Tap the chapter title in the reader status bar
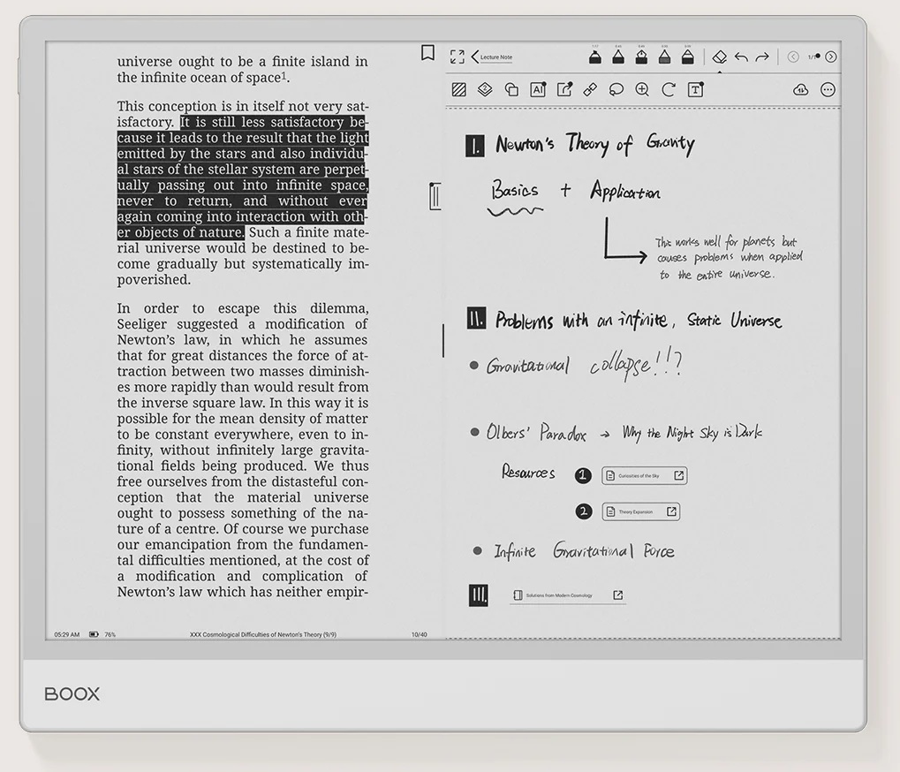Viewport: 900px width, 772px height. pos(263,634)
